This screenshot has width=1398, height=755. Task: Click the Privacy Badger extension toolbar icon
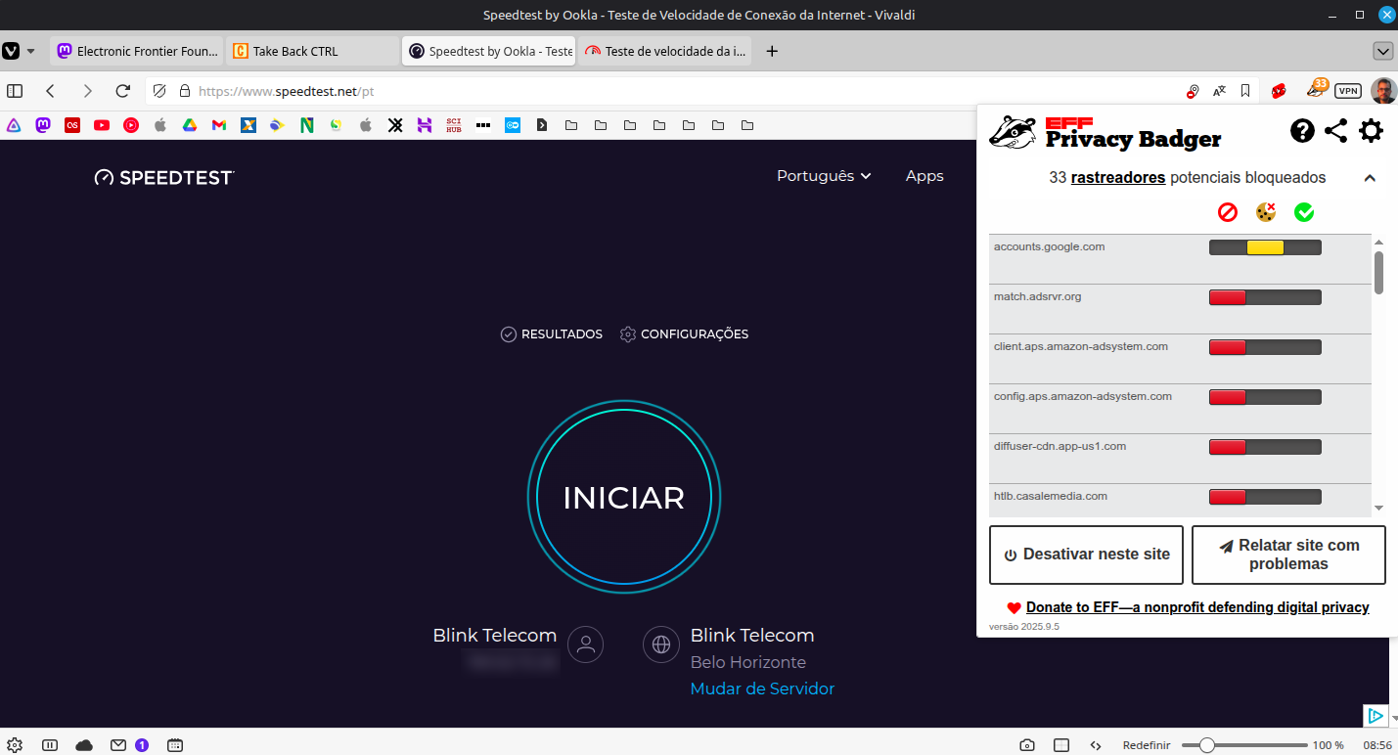coord(1316,90)
